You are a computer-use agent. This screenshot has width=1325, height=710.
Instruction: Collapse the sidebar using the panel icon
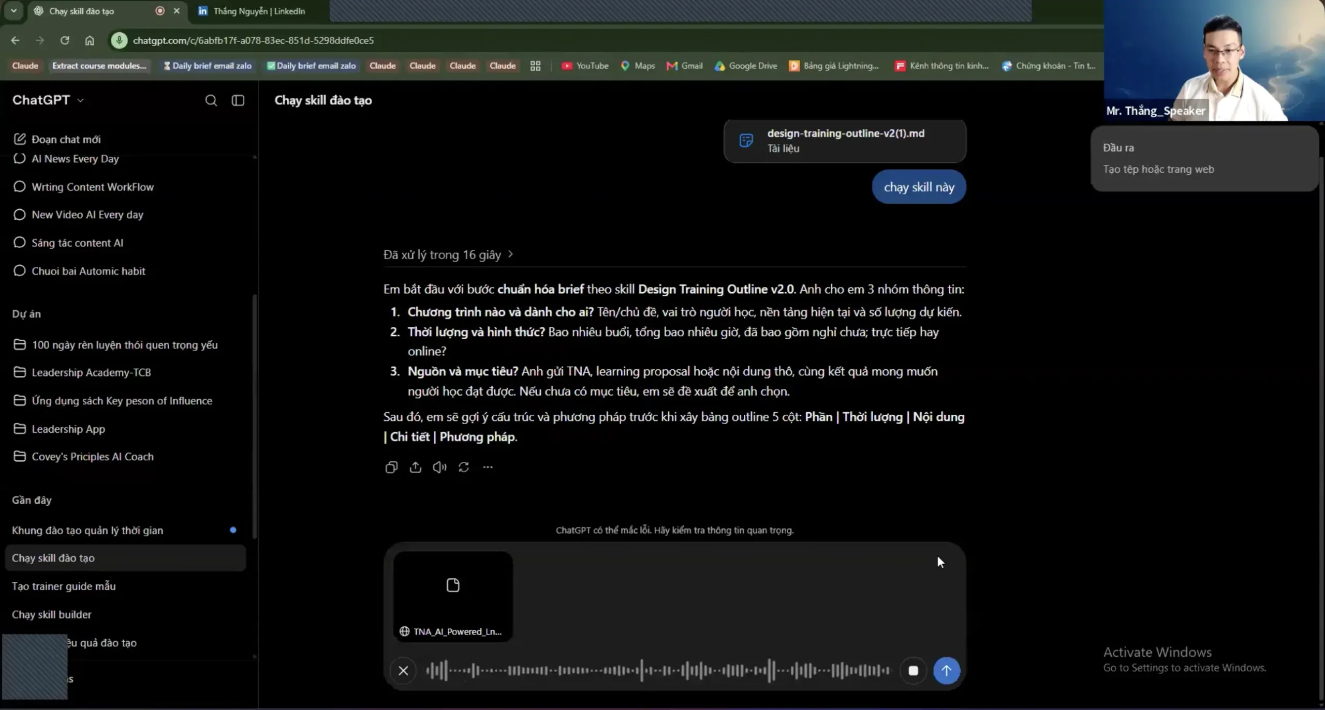pyautogui.click(x=238, y=100)
